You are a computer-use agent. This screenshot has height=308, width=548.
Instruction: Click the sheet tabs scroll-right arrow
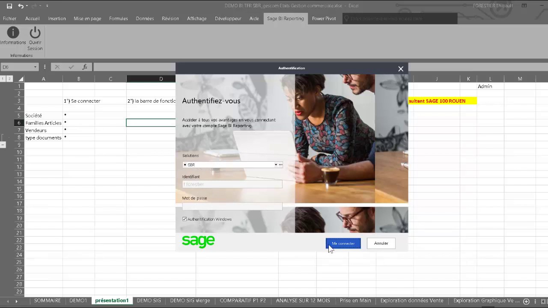click(x=17, y=301)
